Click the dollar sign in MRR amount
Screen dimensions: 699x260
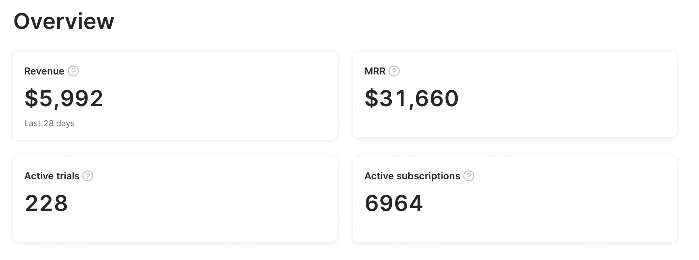coord(371,99)
